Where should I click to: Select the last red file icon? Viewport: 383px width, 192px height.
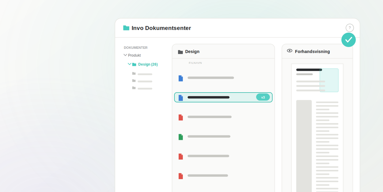pos(181,176)
